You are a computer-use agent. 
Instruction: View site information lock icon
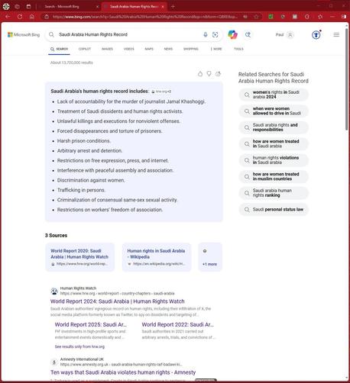tap(47, 17)
